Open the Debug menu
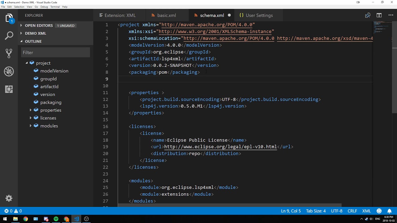This screenshot has width=397, height=223. tap(44, 7)
